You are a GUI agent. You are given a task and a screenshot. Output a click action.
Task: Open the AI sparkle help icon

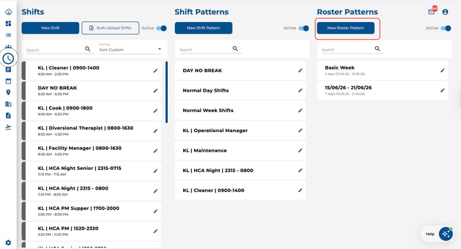point(446,234)
